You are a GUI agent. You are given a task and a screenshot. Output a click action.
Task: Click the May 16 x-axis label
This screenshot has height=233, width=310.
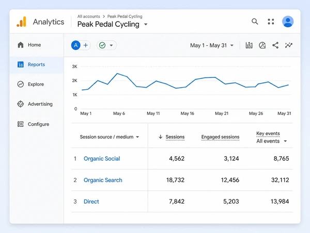tap(187, 113)
